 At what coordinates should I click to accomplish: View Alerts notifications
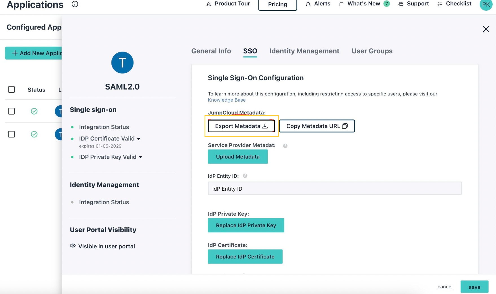tap(318, 4)
